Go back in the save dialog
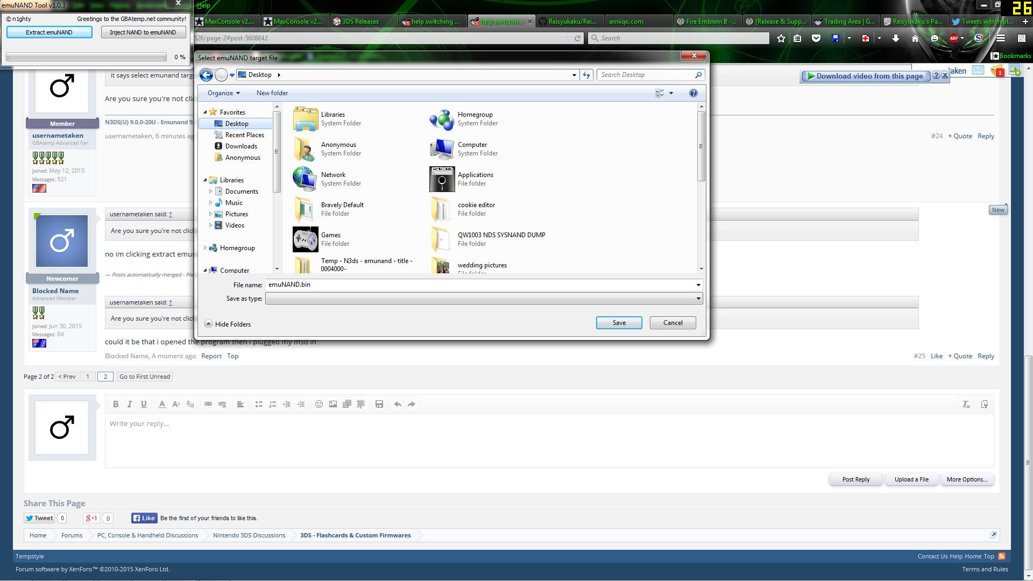Screen dimensions: 1033x581 (206, 75)
